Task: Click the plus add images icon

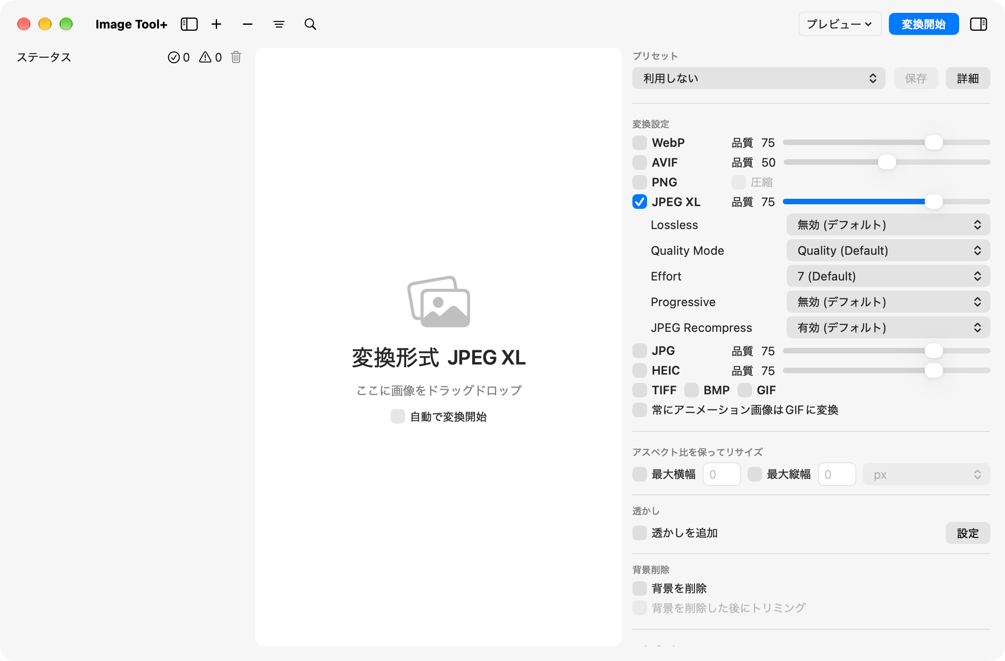Action: (x=217, y=24)
